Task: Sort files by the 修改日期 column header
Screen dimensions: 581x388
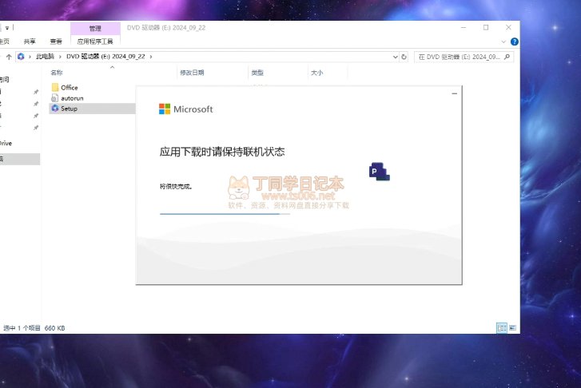Action: pos(192,73)
